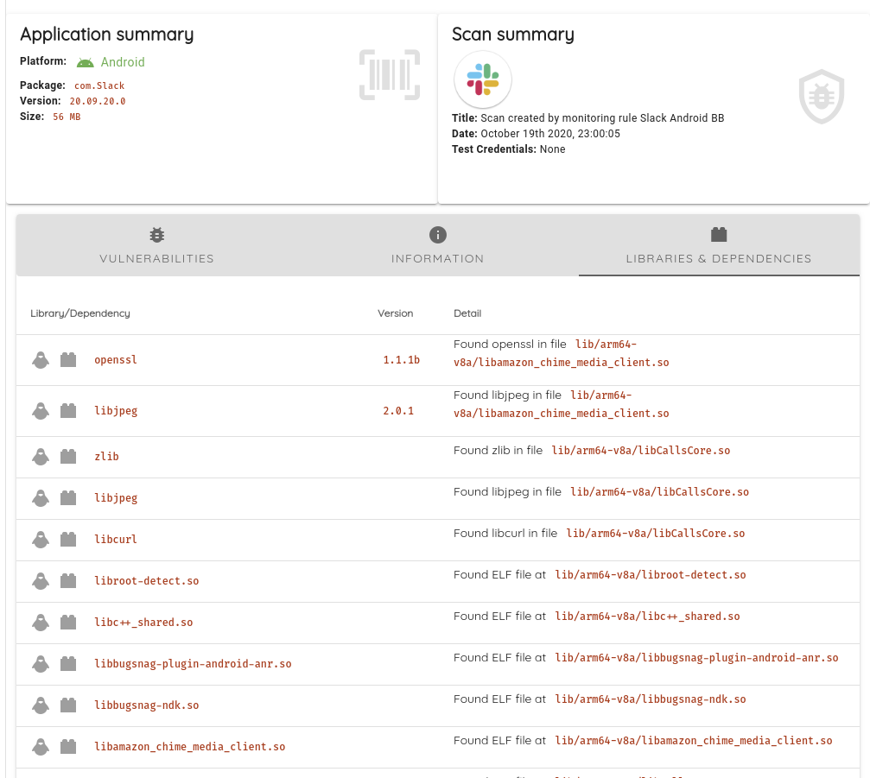The image size is (870, 778).
Task: Click the Linux penguin icon in openssl row
Action: (x=41, y=360)
